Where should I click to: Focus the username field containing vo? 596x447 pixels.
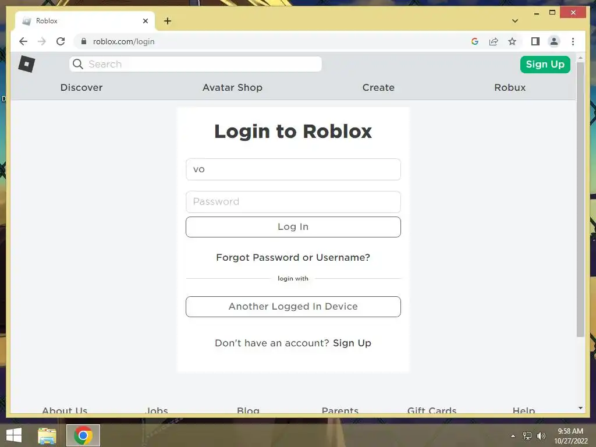coord(293,169)
